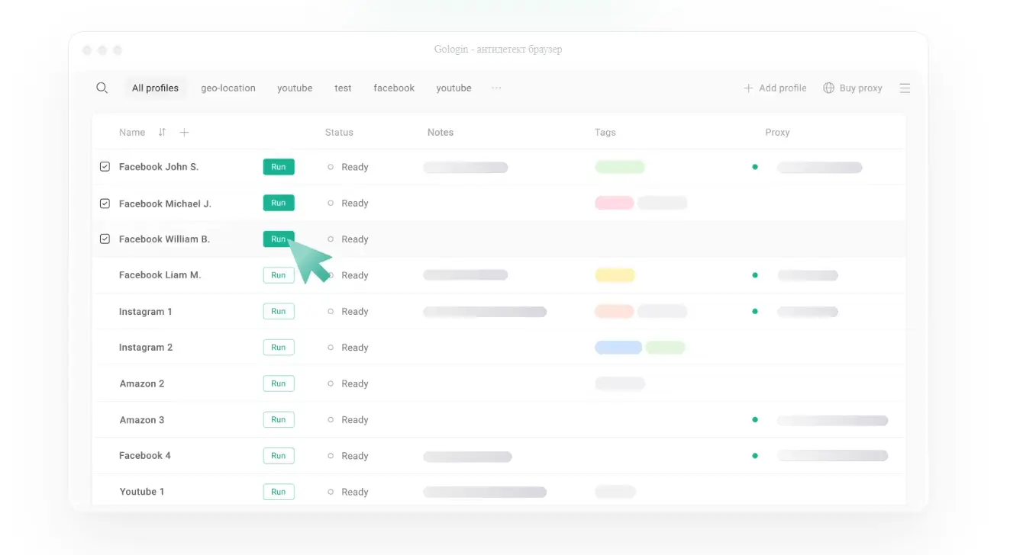1023x555 pixels.
Task: Open the Amazon 2 profile name
Action: 142,383
